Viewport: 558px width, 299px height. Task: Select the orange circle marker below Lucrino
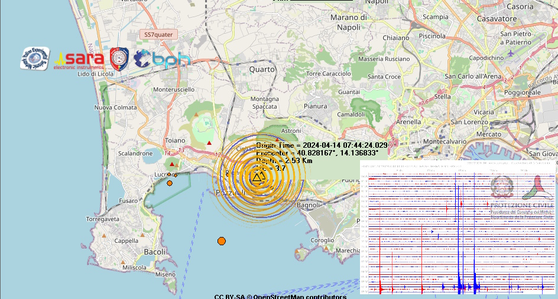tap(170, 183)
